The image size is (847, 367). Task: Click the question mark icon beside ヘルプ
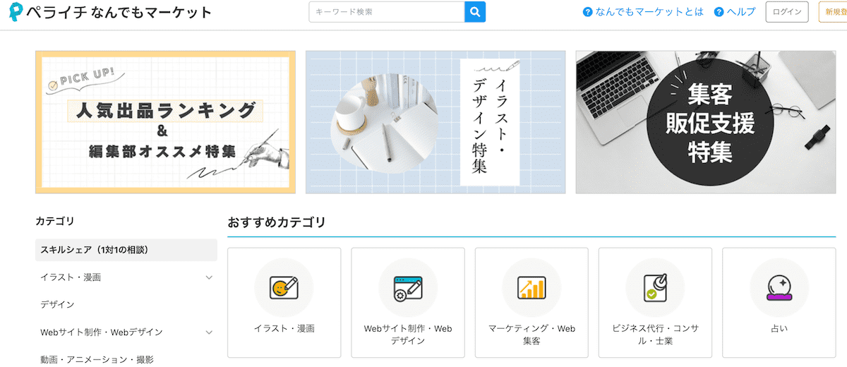[719, 12]
